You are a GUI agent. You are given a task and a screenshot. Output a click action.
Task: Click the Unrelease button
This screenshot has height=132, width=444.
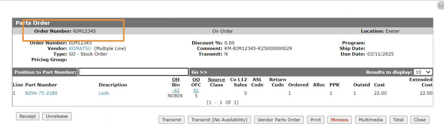(x=57, y=116)
